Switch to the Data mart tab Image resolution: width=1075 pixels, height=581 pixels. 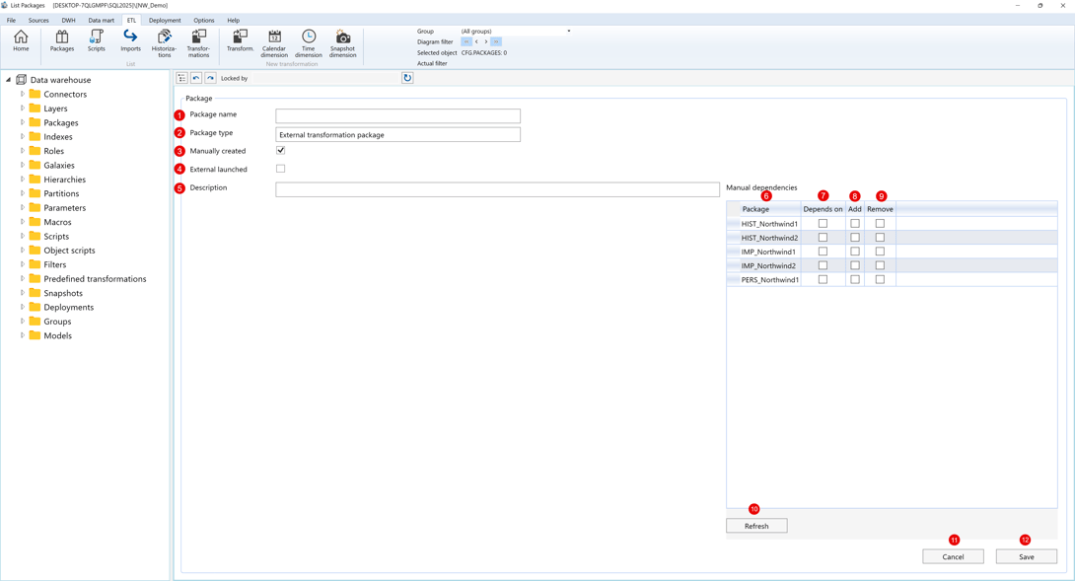101,20
